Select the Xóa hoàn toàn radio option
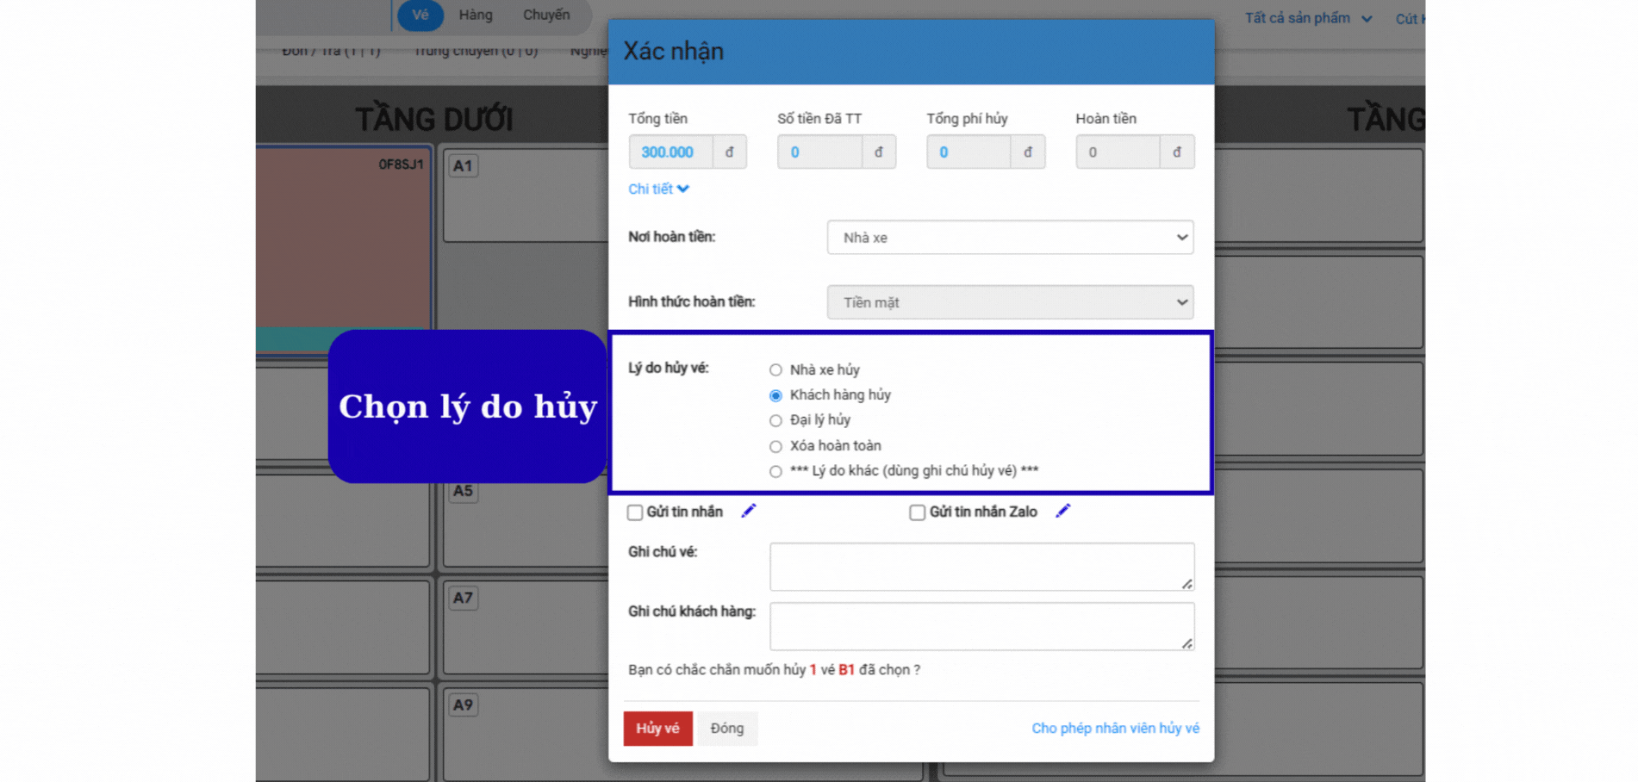1638x782 pixels. click(x=775, y=446)
